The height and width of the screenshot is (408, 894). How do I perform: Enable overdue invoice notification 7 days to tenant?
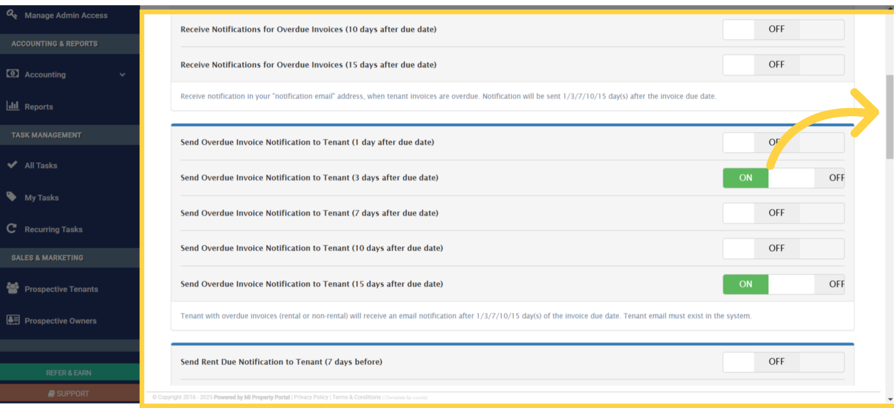[783, 213]
